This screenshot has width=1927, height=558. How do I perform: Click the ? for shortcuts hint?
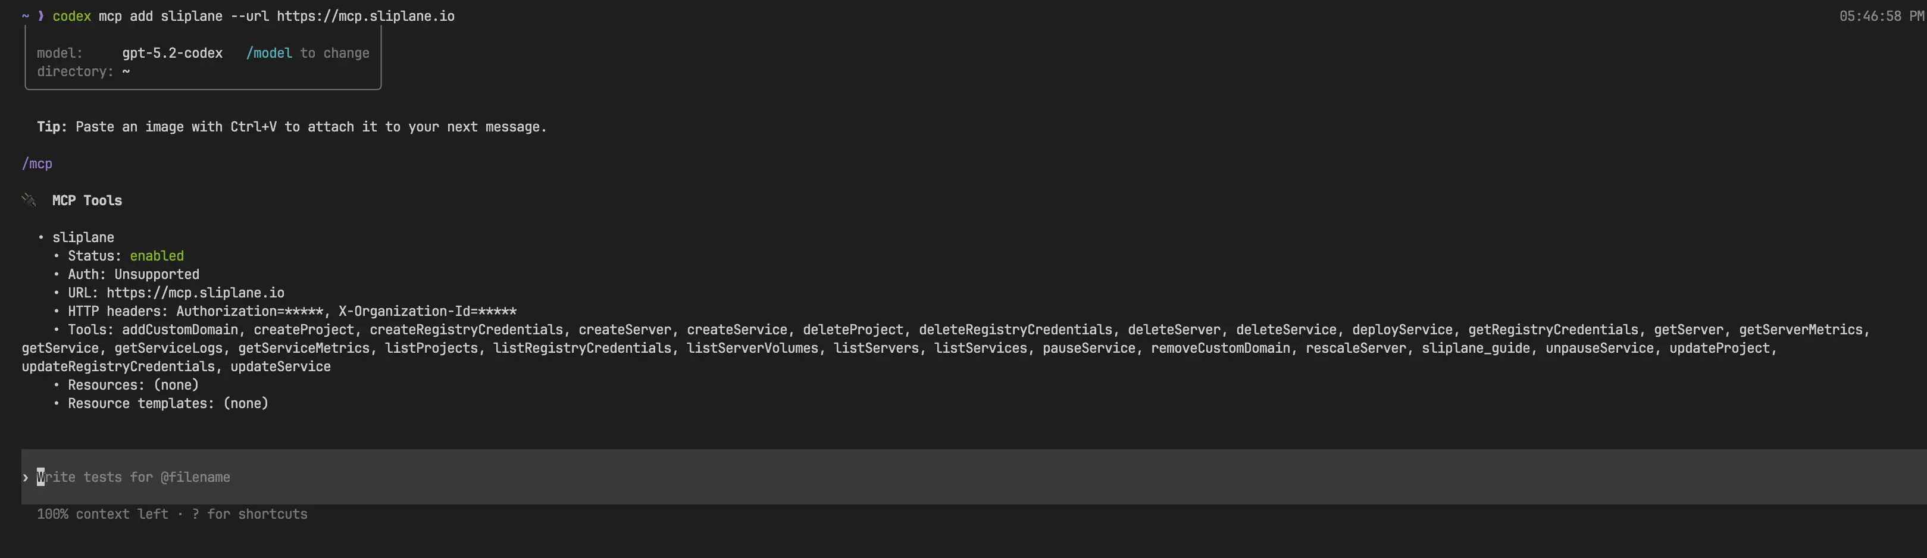pyautogui.click(x=249, y=514)
